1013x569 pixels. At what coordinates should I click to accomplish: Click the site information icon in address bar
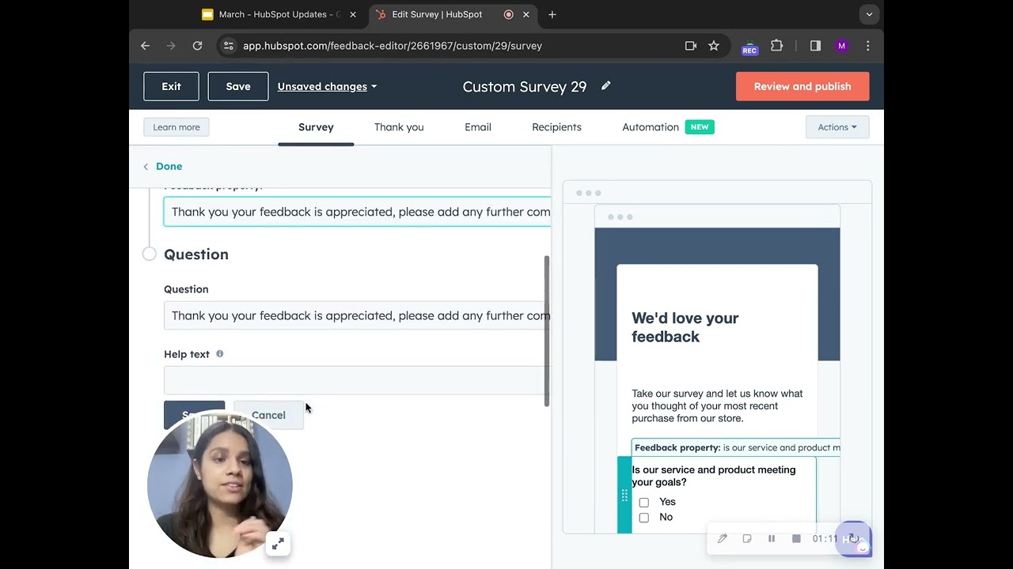pyautogui.click(x=228, y=46)
